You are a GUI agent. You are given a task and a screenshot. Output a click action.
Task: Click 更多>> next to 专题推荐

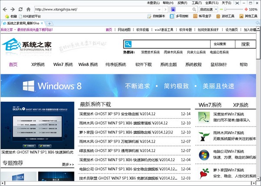click(x=68, y=164)
